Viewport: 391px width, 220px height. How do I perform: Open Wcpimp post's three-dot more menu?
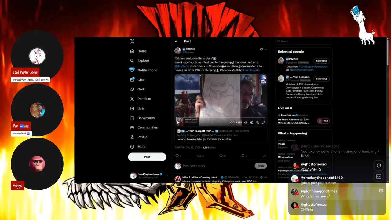(266, 49)
